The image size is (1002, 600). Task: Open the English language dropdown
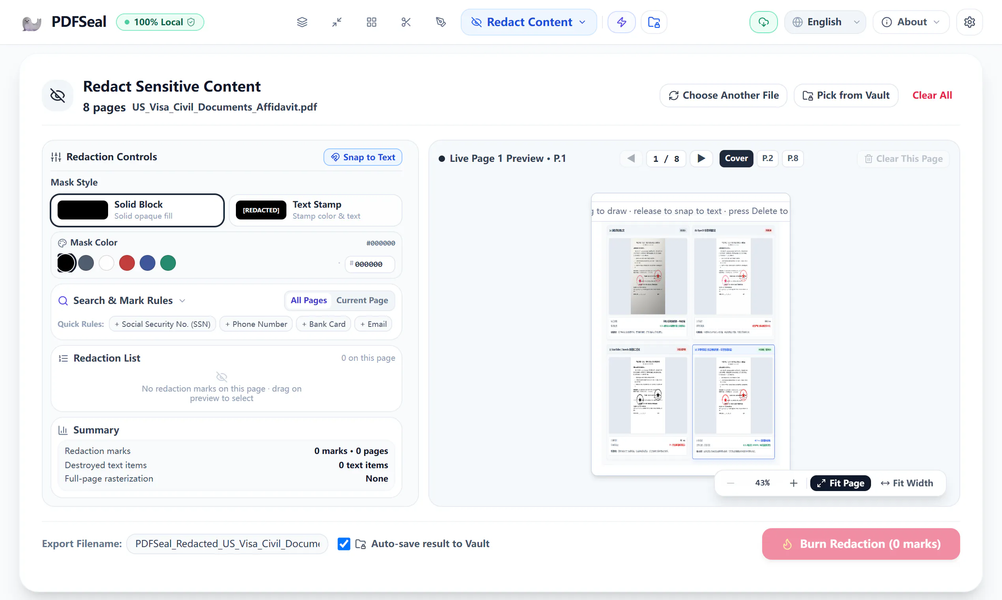825,22
